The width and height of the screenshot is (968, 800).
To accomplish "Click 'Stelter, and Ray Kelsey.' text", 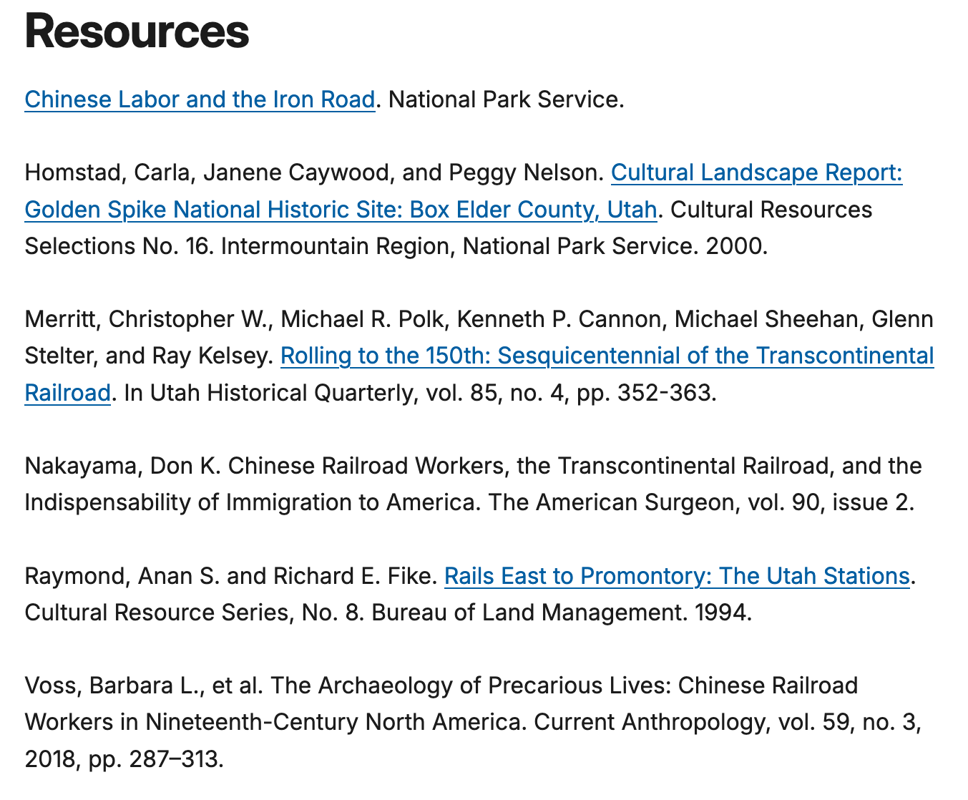I will [x=149, y=356].
